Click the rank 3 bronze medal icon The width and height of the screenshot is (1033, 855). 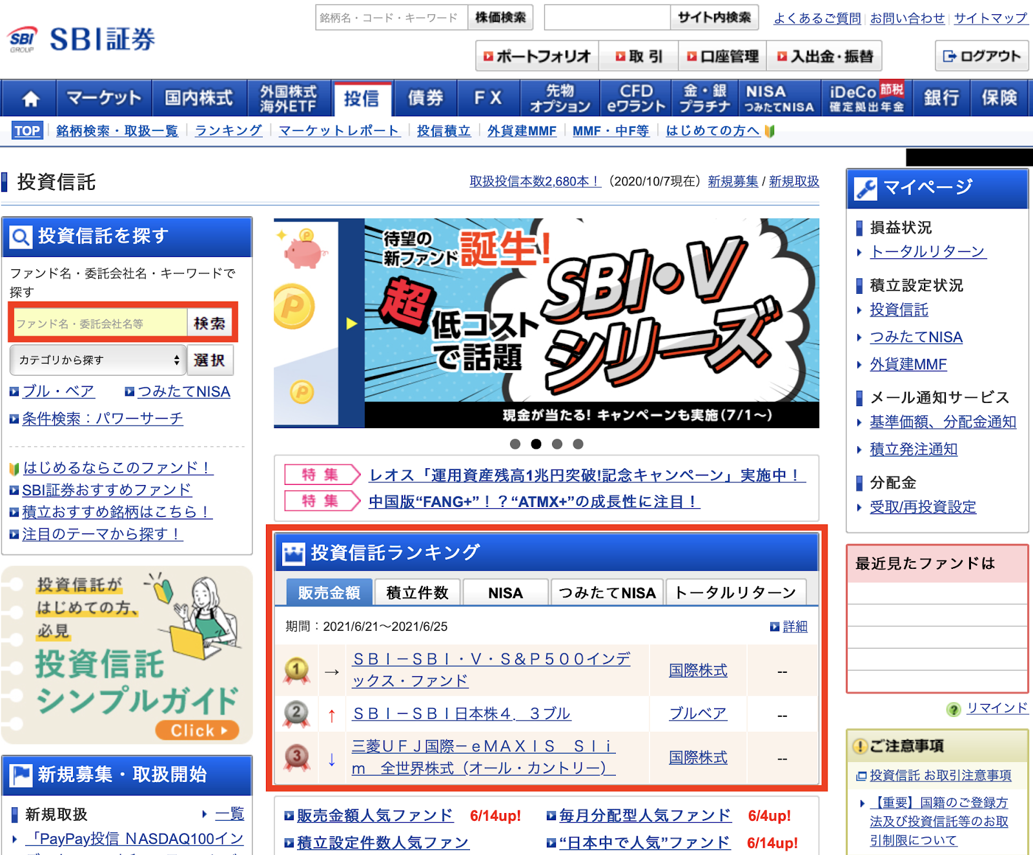[x=296, y=757]
